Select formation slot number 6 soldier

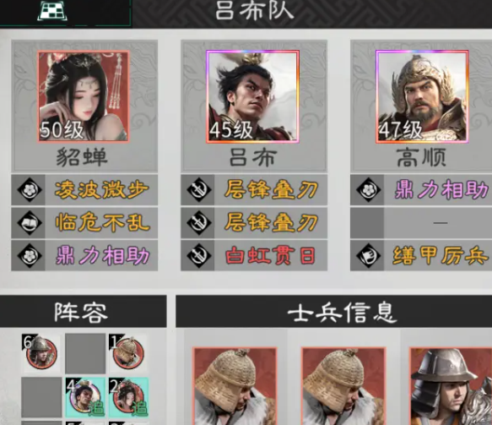coord(41,352)
